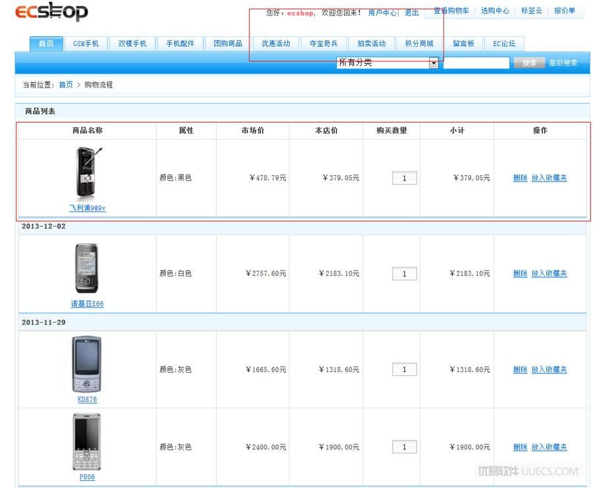
Task: Click the 搜索 search button
Action: click(529, 63)
